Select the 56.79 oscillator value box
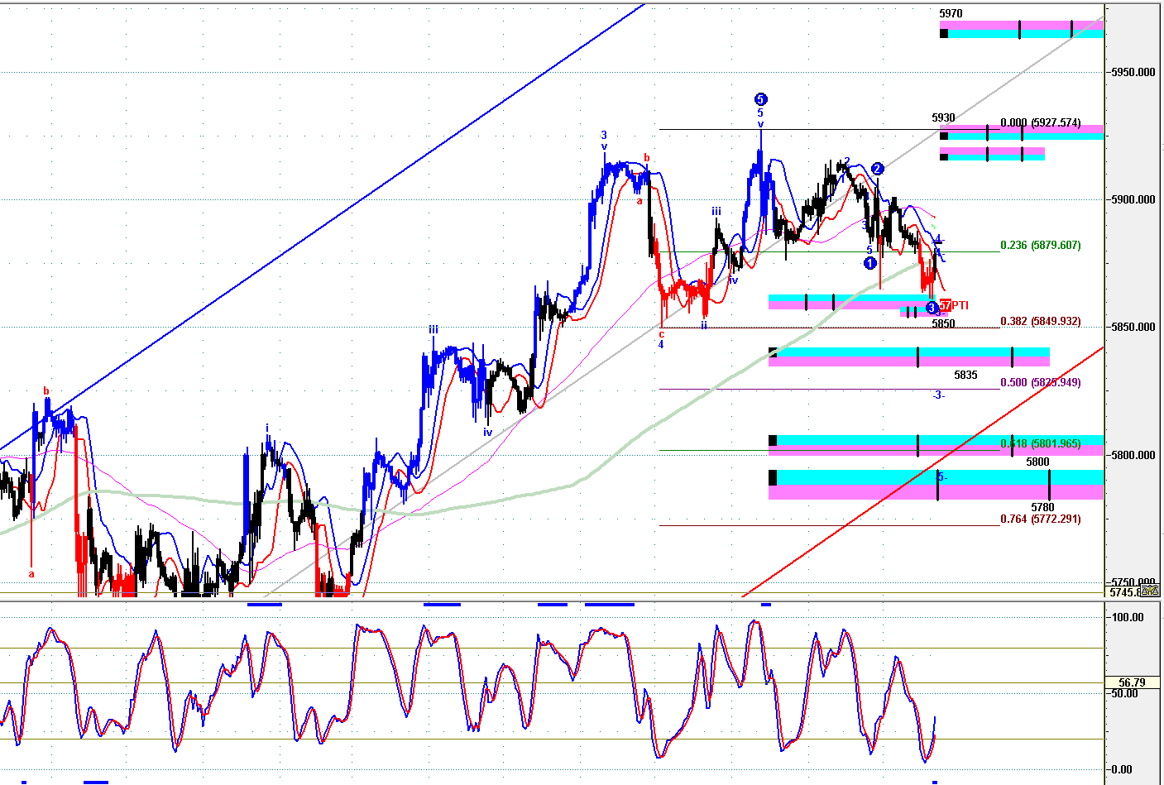 (x=1132, y=682)
